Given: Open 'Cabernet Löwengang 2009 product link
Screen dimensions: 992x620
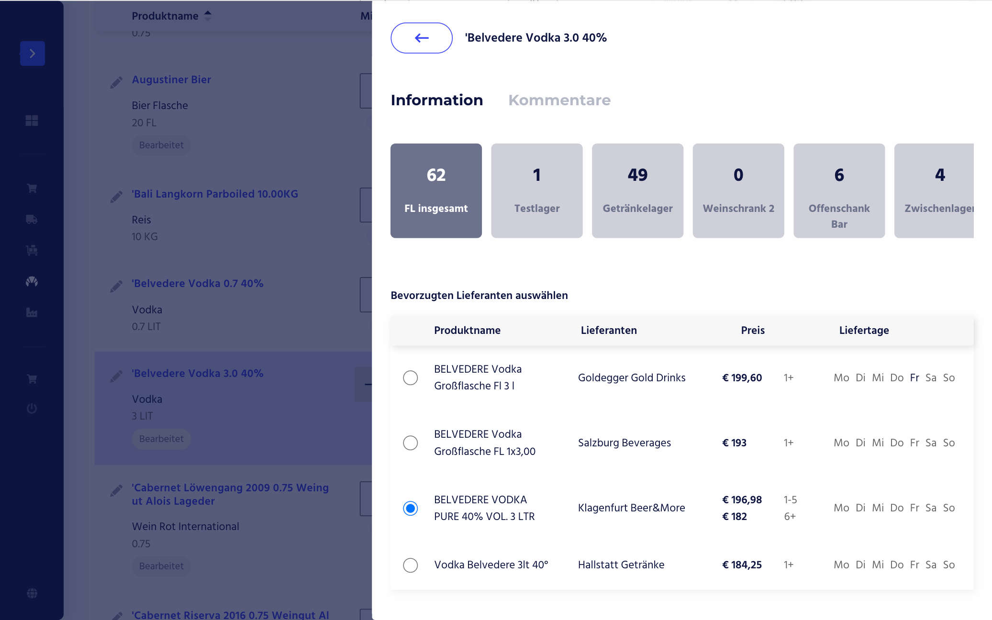Looking at the screenshot, I should tap(230, 494).
